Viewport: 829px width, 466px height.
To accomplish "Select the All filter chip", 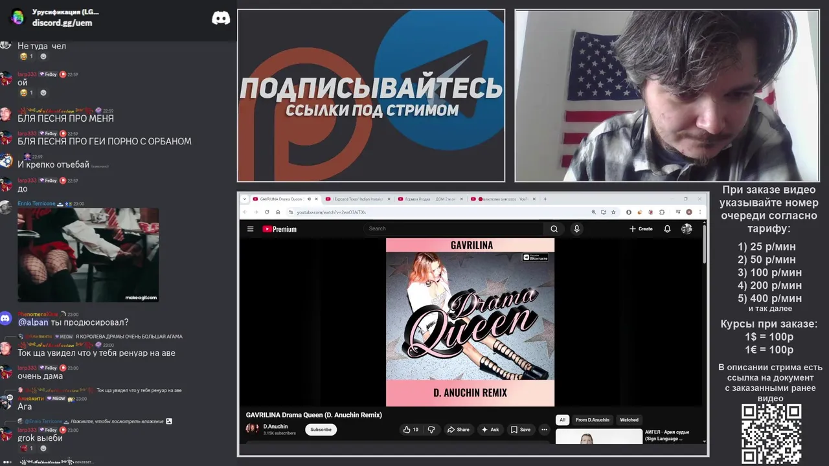I will click(562, 420).
